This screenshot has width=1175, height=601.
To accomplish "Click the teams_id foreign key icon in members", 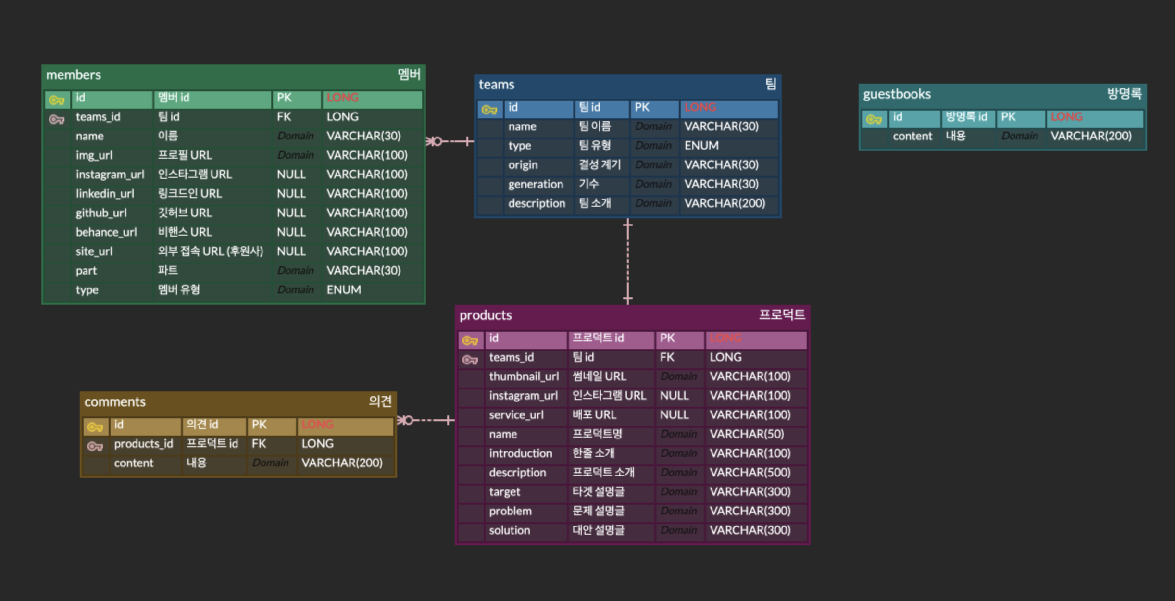I will (57, 119).
